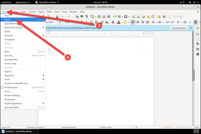
Task: Choose Print... in the File menu
Action: tap(23, 91)
